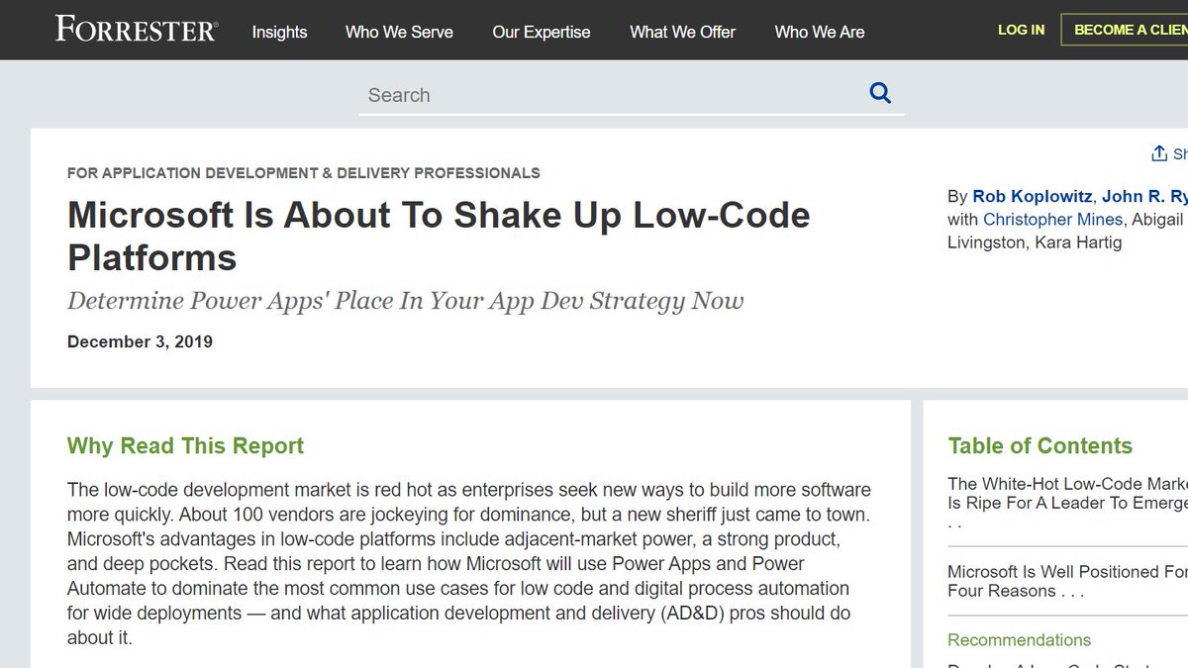This screenshot has width=1188, height=668.
Task: Click the Determine Power Apps' Place subtitle
Action: [x=405, y=301]
